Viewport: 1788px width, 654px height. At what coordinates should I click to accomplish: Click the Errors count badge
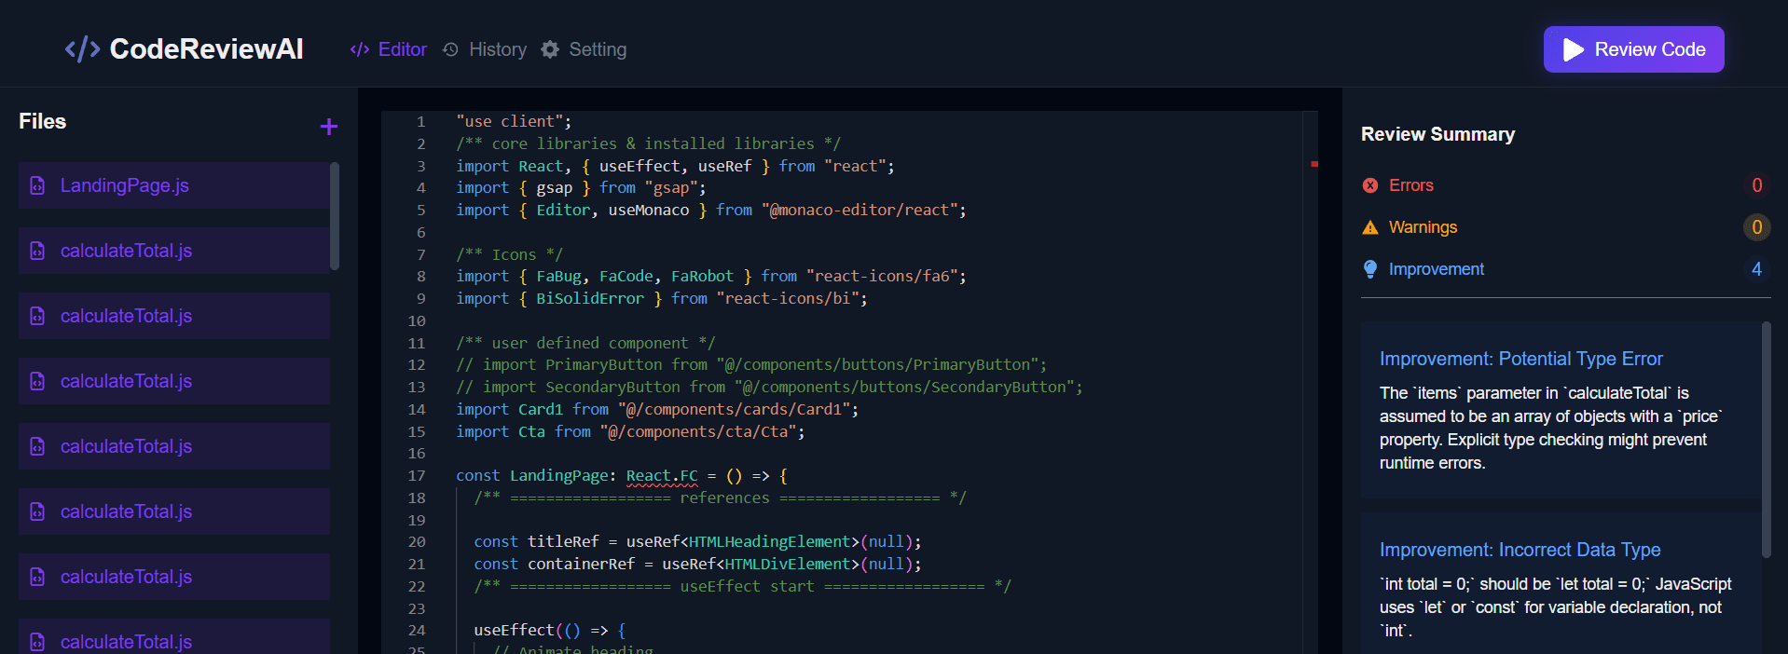[x=1756, y=185]
